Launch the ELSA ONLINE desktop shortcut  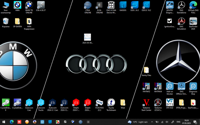click(99, 7)
